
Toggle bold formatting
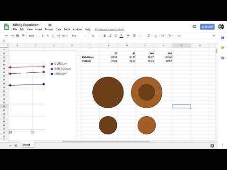105,36
